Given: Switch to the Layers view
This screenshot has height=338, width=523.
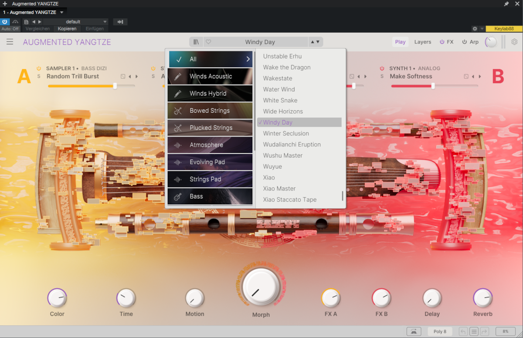Looking at the screenshot, I should (x=422, y=42).
